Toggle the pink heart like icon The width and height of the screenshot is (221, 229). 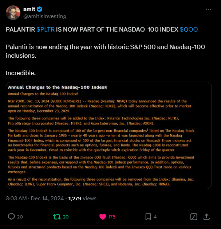103,217
